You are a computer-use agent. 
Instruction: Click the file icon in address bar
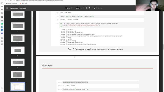[x=14, y=1]
